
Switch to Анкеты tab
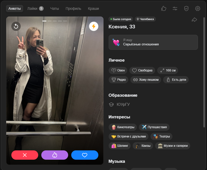coord(14,9)
